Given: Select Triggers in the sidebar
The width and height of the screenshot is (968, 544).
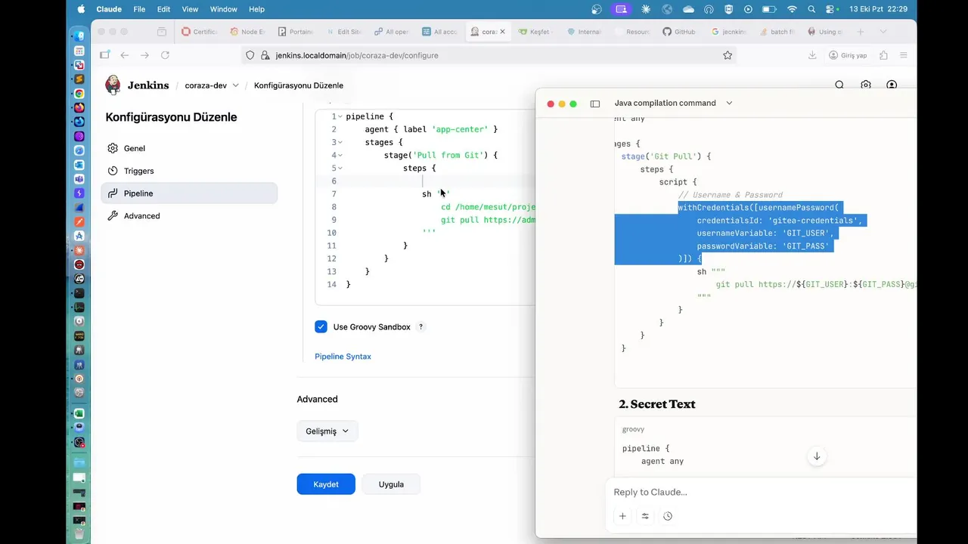Looking at the screenshot, I should [x=189, y=171].
